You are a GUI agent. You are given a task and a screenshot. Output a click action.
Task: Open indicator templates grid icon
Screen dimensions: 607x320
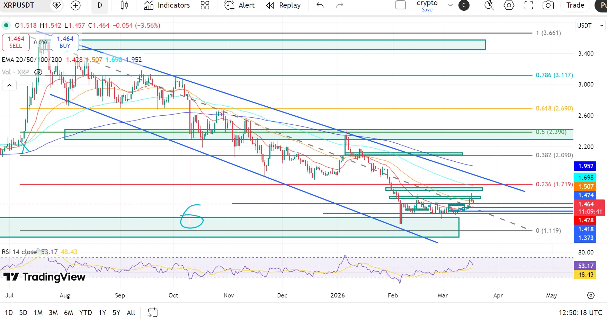click(205, 5)
